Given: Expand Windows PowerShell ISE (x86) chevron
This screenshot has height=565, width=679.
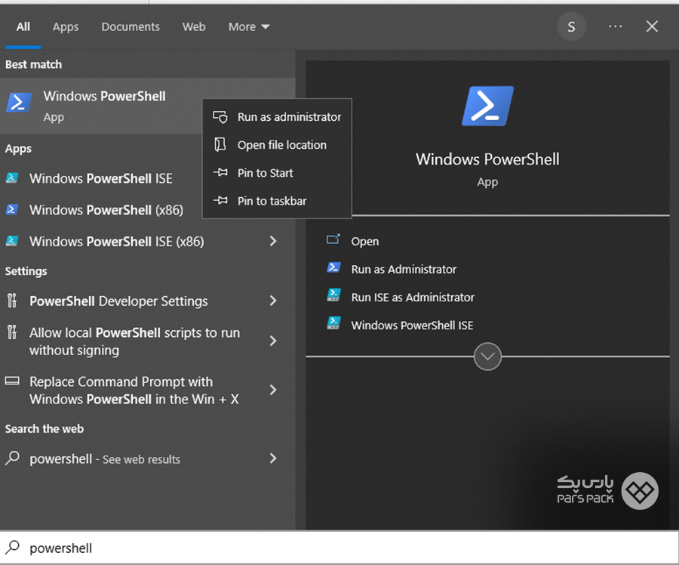Looking at the screenshot, I should click(x=273, y=241).
